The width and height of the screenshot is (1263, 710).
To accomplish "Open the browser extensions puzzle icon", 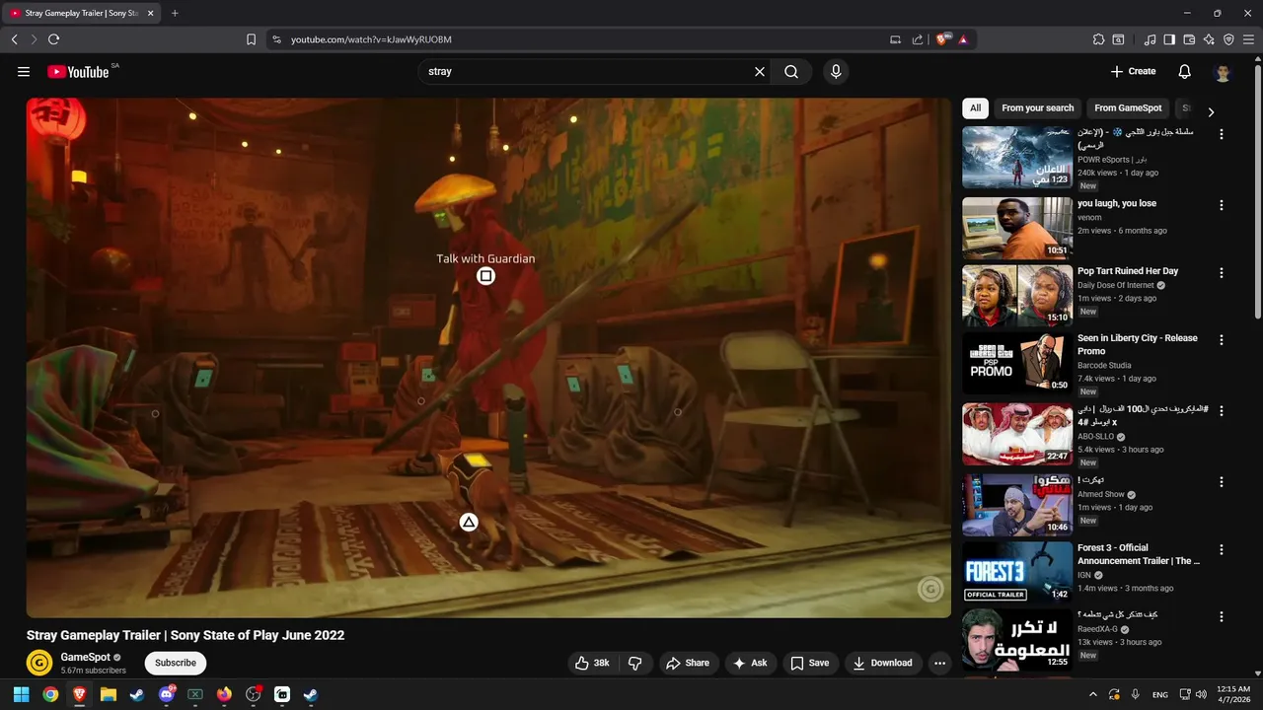I will click(1098, 39).
